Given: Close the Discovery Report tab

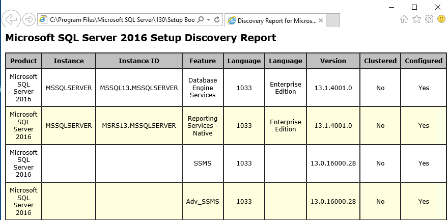Looking at the screenshot, I should (x=321, y=20).
